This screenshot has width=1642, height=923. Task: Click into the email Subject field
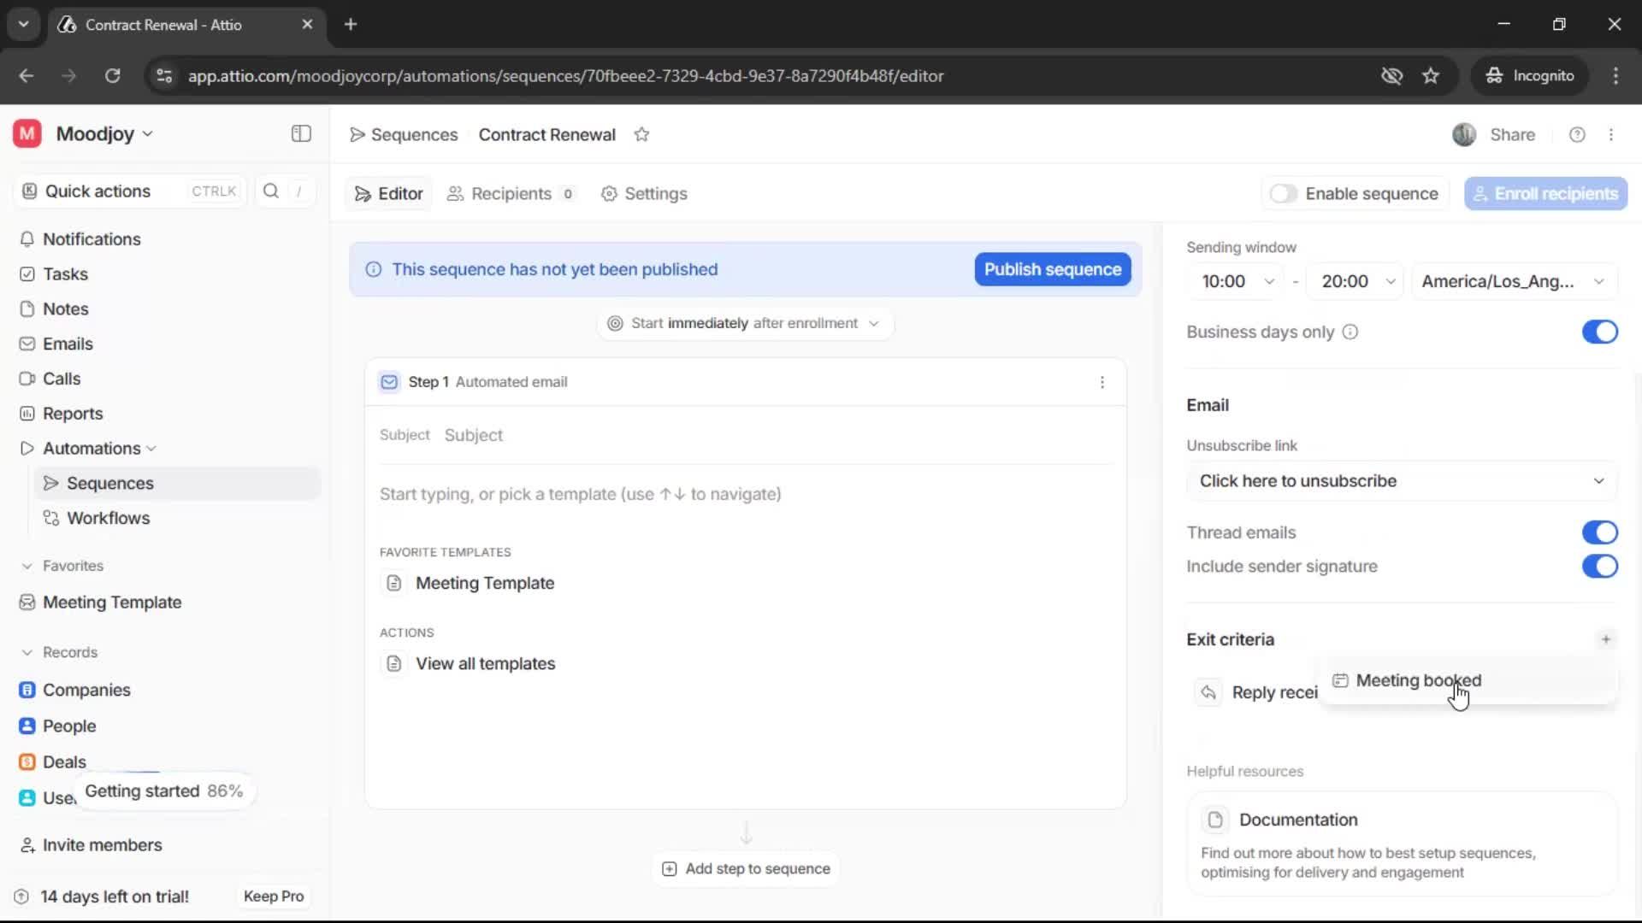point(770,436)
